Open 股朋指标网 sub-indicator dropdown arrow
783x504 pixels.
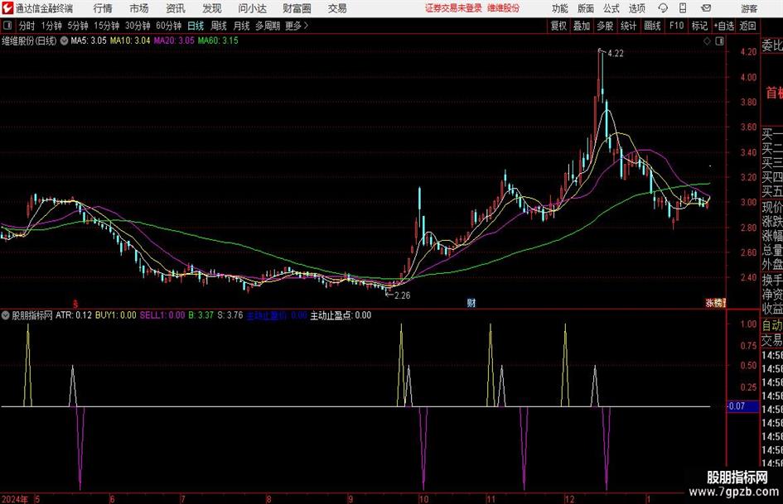[6, 315]
